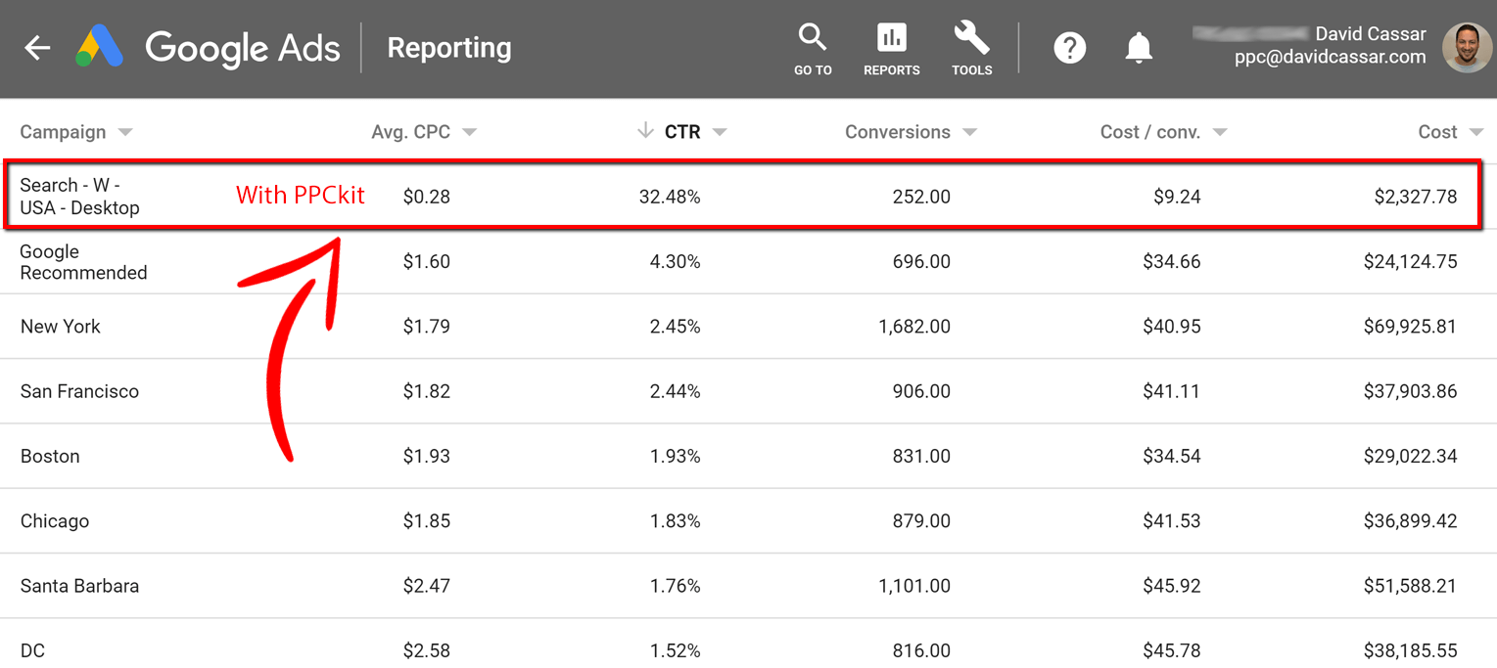The height and width of the screenshot is (668, 1497).
Task: Open the Help question mark icon
Action: point(1069,48)
